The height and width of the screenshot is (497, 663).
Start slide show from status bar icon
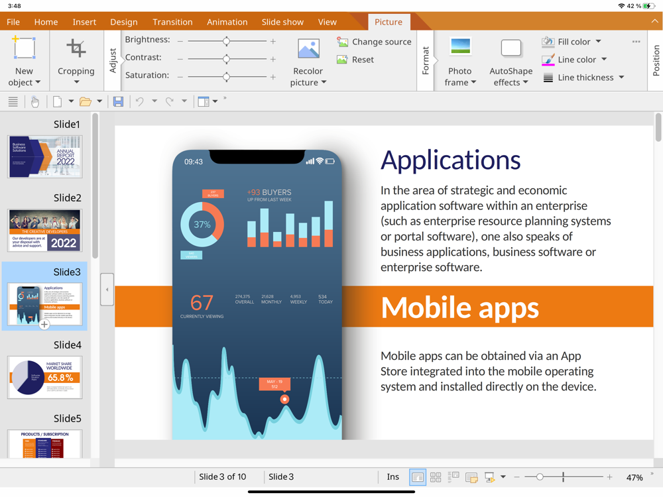point(489,477)
